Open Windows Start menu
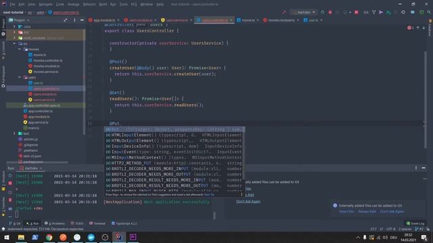 point(7,237)
